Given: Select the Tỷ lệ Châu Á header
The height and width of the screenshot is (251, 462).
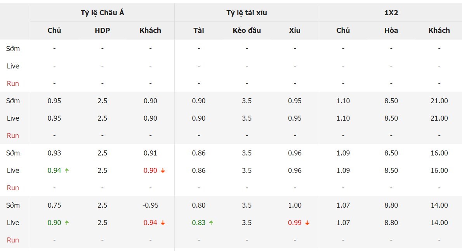Looking at the screenshot, I should click(102, 13).
